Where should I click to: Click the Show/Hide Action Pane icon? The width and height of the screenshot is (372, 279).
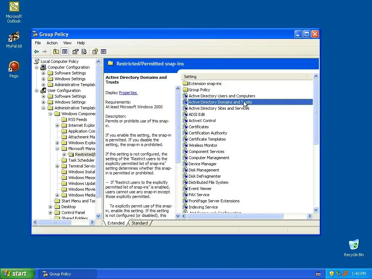(104, 52)
